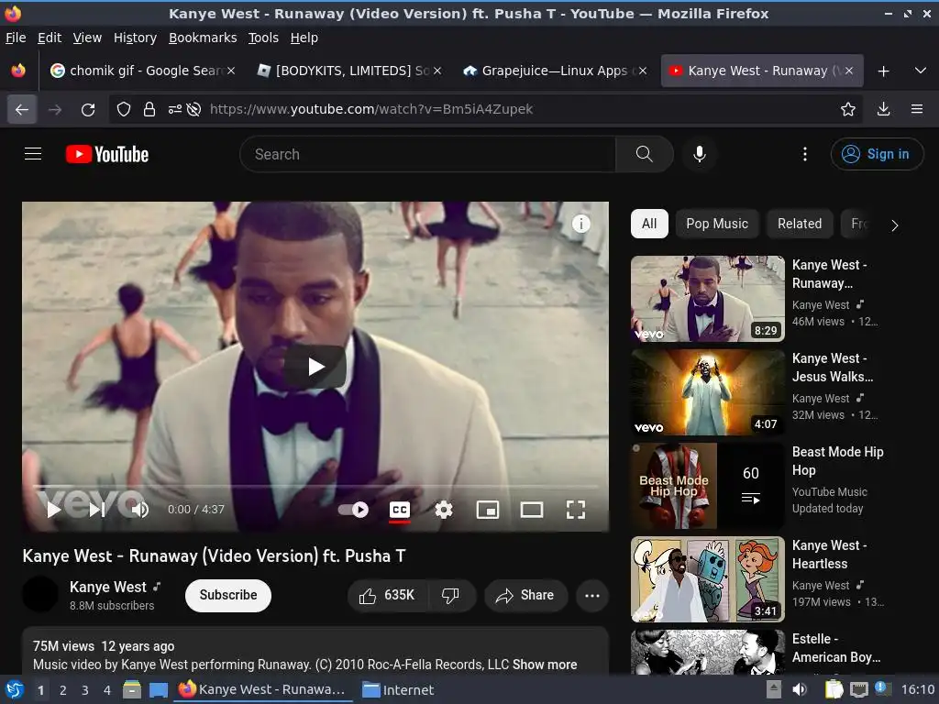Open Firefox downloads panel

coord(883,110)
